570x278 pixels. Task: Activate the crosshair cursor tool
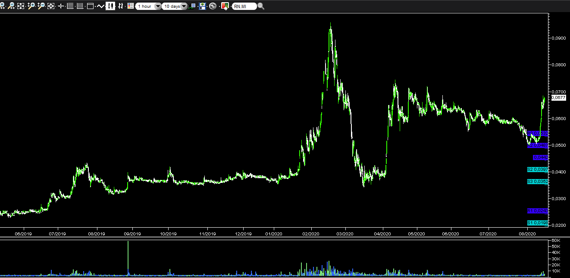(60, 6)
